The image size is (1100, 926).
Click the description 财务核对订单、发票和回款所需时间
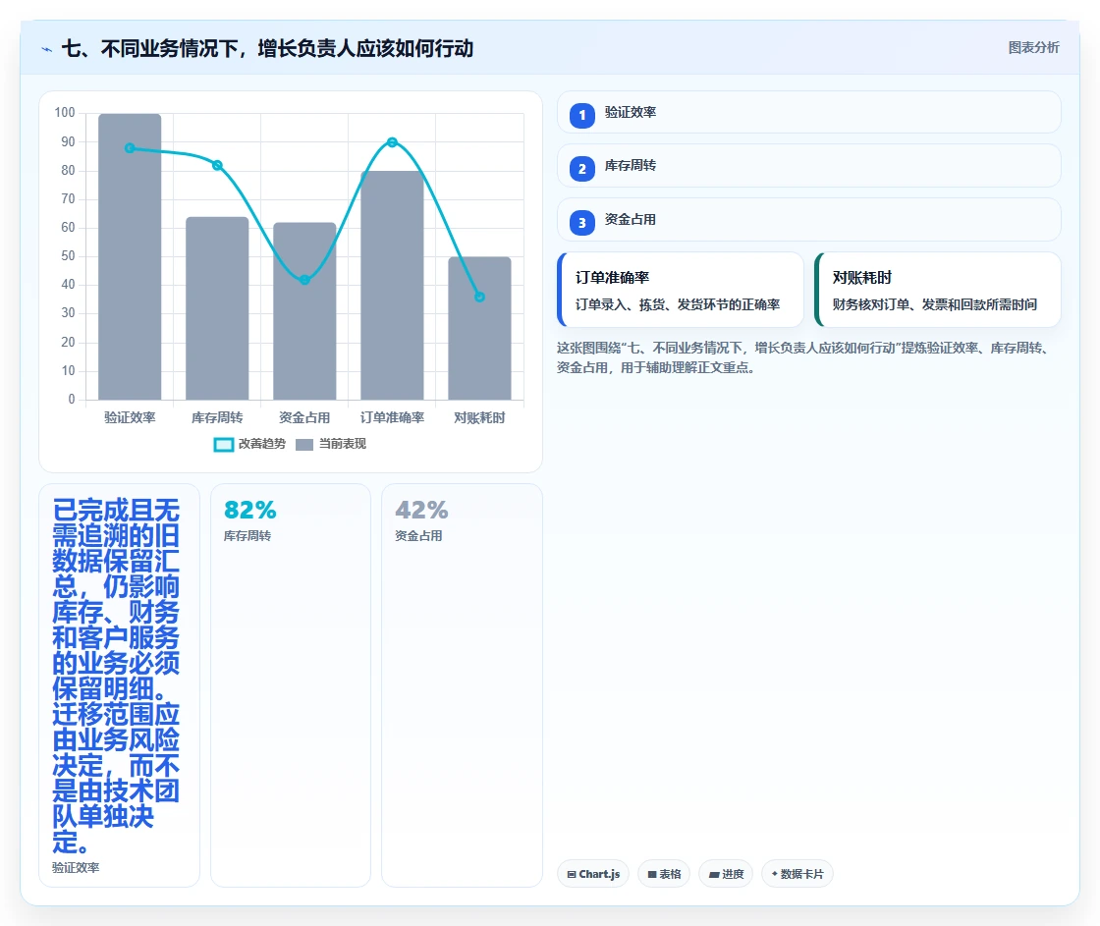(x=934, y=304)
